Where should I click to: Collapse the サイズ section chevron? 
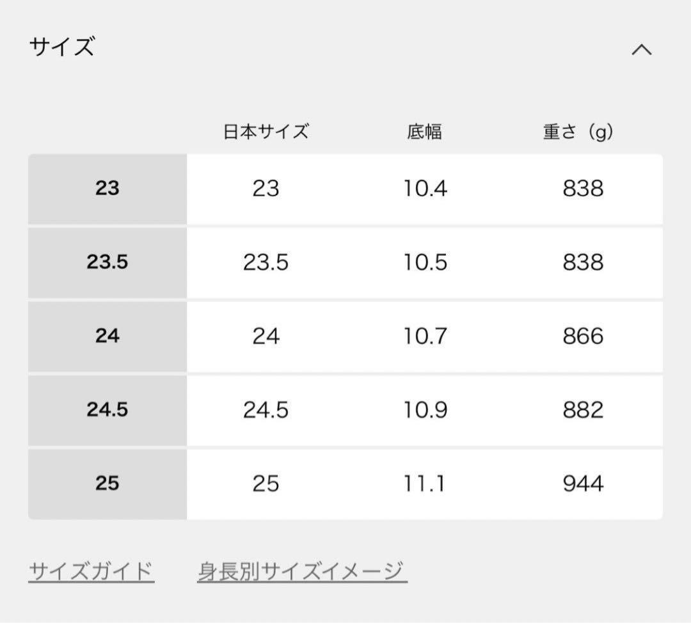point(641,50)
